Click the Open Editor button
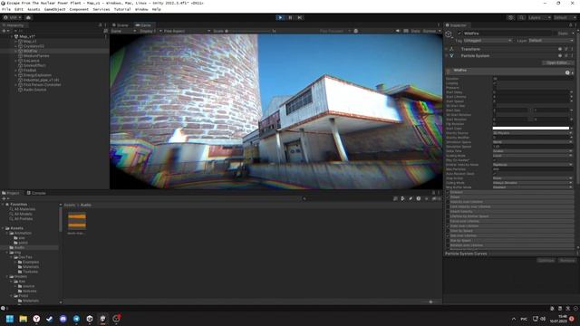The image size is (580, 326). [558, 62]
